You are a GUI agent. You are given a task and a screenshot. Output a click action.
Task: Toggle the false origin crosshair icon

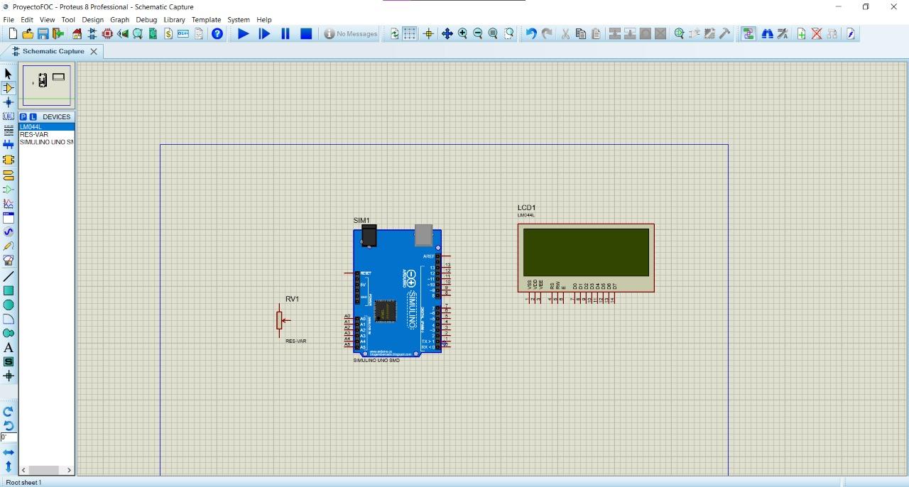(428, 33)
